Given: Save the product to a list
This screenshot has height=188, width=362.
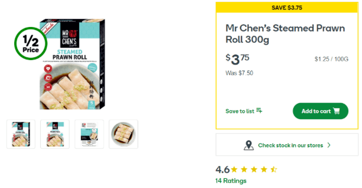Looking at the screenshot, I should 244,111.
